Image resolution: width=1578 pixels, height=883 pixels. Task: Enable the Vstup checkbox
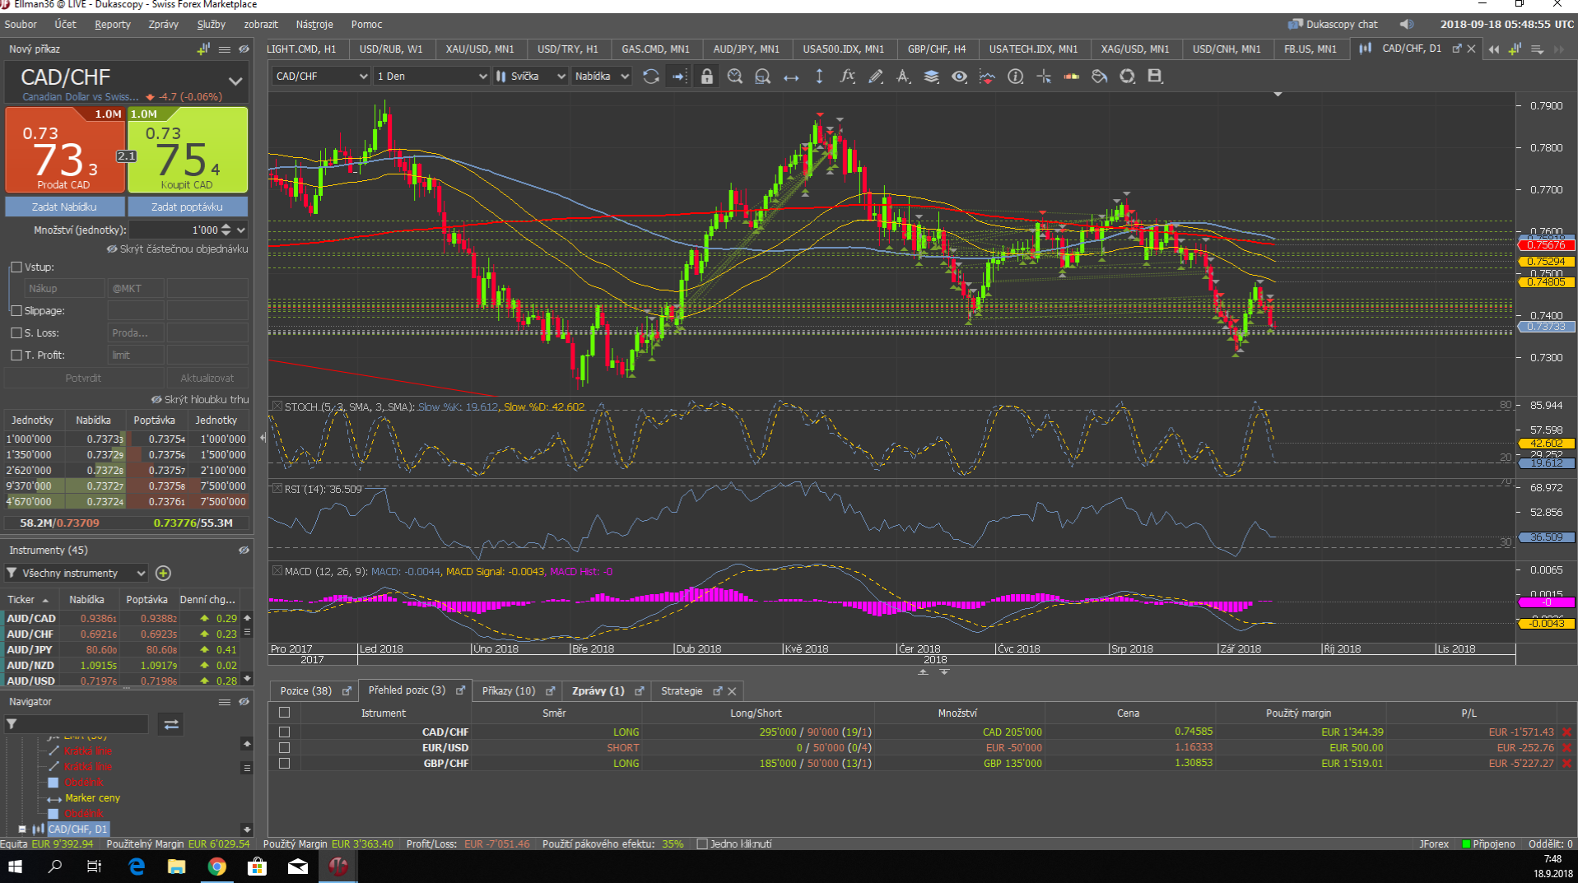pos(16,267)
